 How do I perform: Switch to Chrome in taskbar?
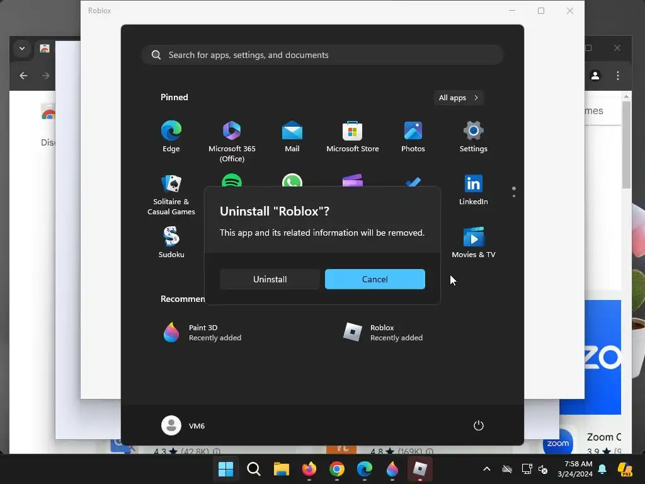coord(337,469)
